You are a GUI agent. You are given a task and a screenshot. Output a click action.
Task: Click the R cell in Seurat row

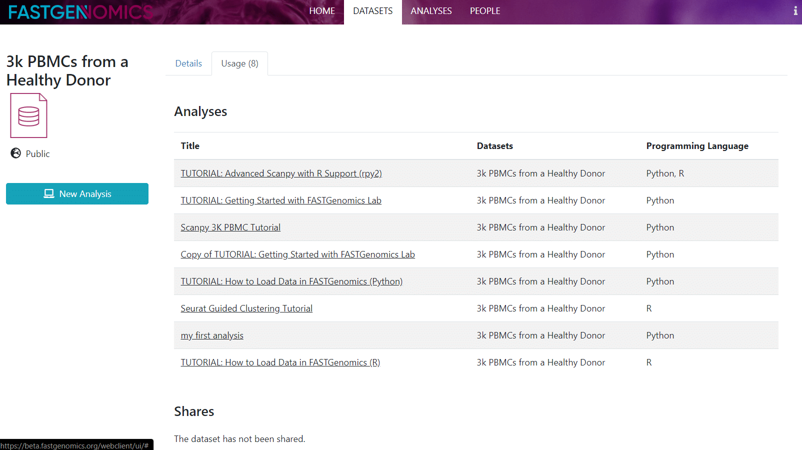649,308
